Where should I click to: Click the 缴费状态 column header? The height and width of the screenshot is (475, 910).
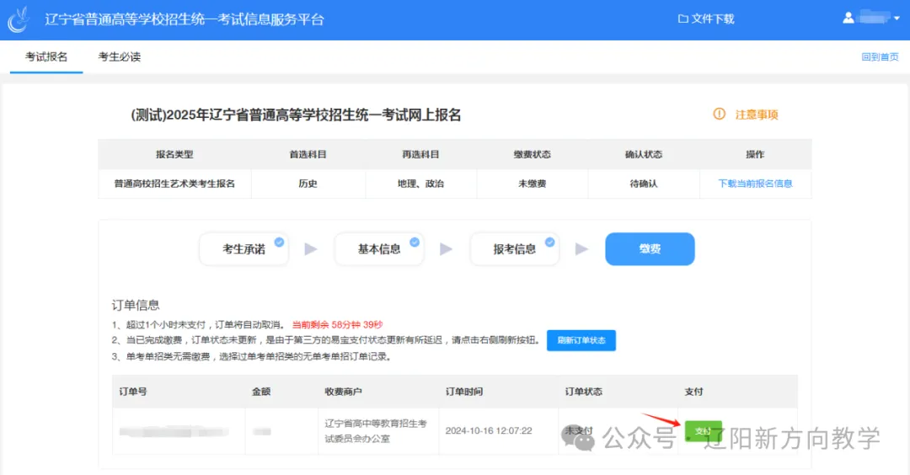point(533,154)
